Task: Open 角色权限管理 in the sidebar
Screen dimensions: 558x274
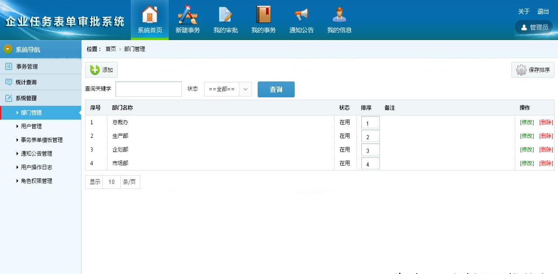Action: coord(37,181)
